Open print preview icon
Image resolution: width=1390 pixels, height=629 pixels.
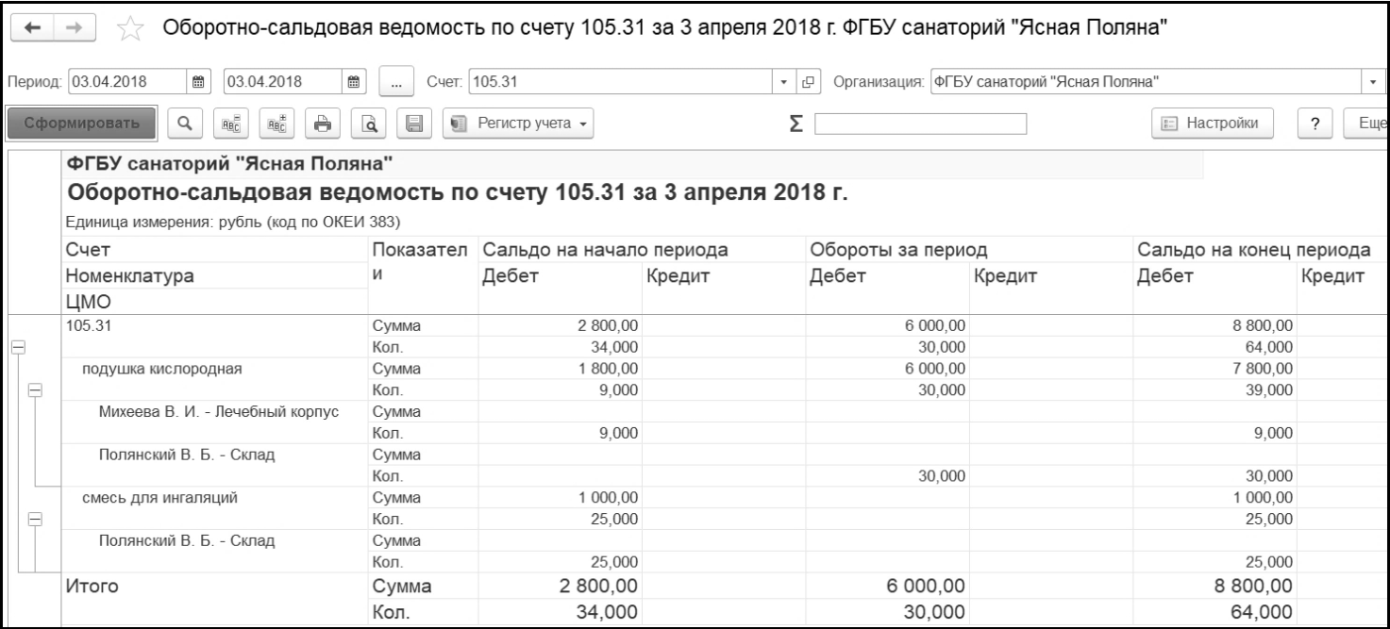point(367,124)
